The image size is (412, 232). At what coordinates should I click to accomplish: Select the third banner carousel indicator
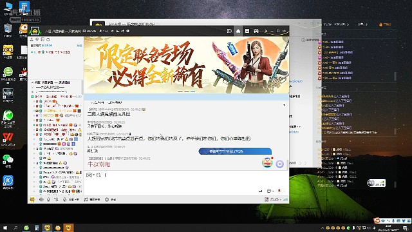click(x=193, y=92)
